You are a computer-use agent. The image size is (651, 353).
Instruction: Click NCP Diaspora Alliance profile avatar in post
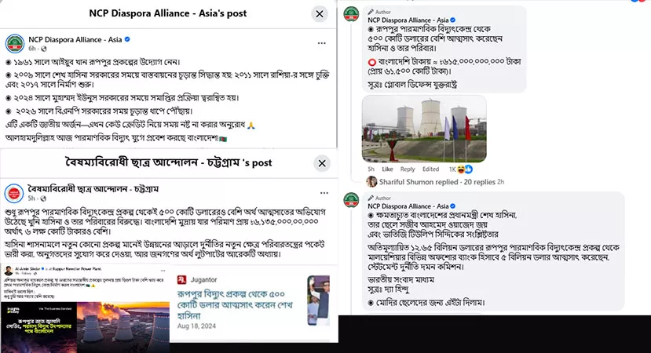click(x=15, y=44)
